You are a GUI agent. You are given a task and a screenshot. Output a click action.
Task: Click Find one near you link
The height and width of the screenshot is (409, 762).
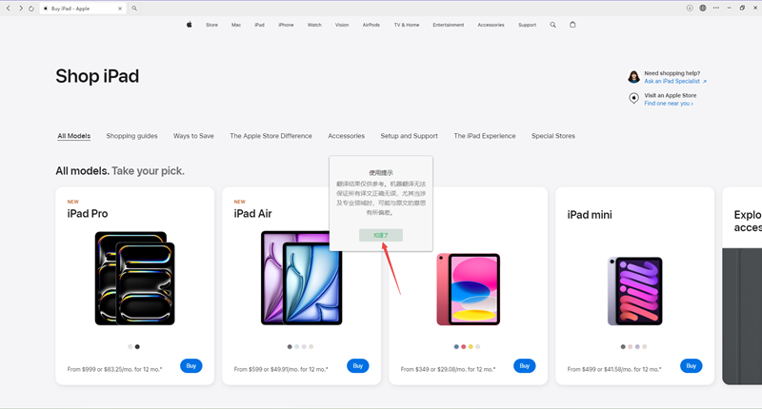click(669, 104)
